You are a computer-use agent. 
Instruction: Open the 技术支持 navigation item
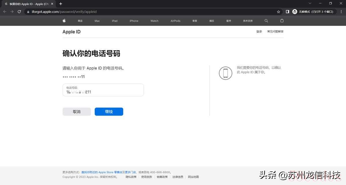pyautogui.click(x=248, y=21)
